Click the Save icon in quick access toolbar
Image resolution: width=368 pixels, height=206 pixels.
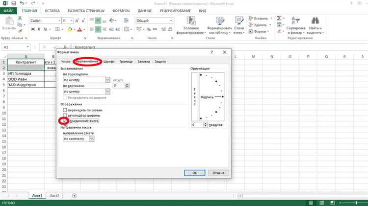[x=13, y=3]
